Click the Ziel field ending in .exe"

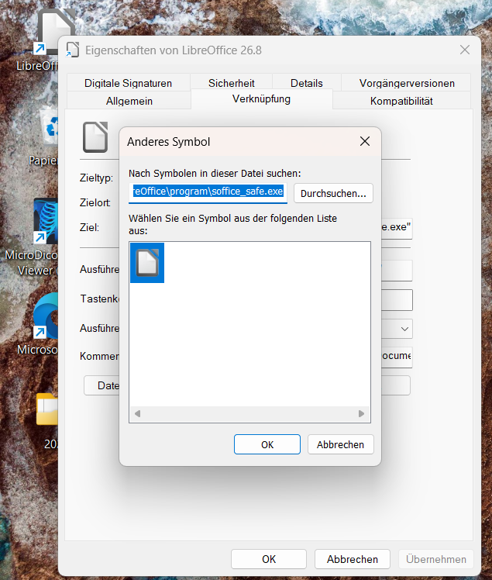(x=397, y=228)
